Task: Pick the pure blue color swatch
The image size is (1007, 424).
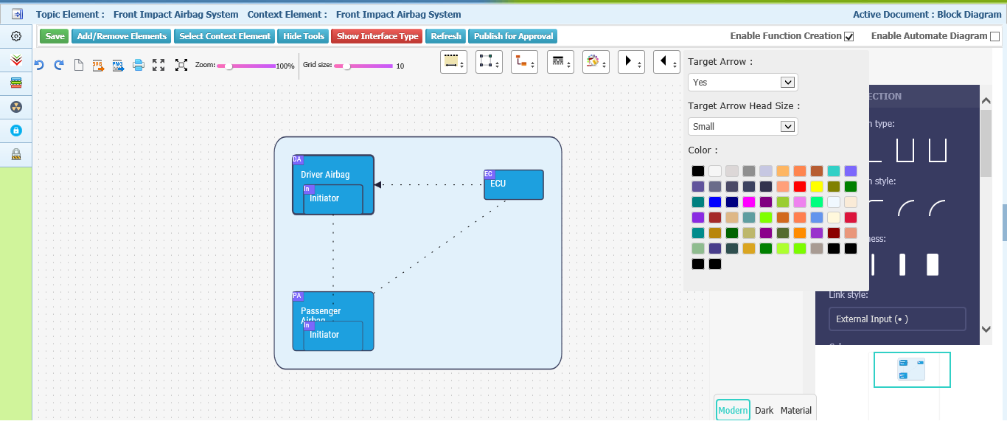Action: pos(715,202)
